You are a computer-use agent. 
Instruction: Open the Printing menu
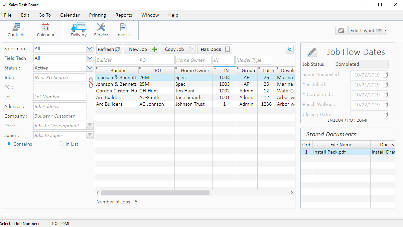(x=97, y=15)
